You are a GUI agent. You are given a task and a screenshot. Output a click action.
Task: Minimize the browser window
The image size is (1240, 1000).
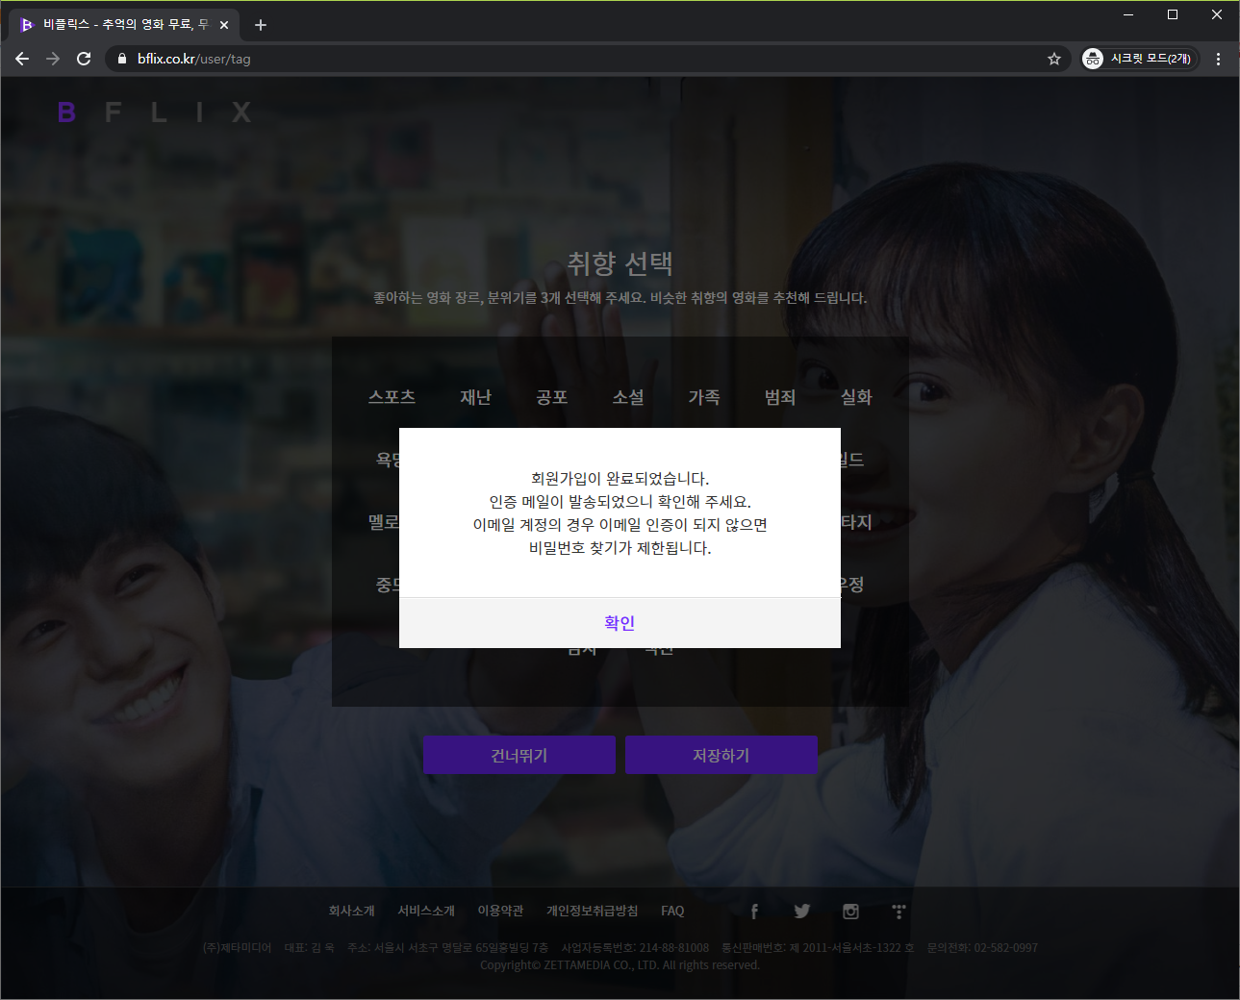pos(1128,14)
